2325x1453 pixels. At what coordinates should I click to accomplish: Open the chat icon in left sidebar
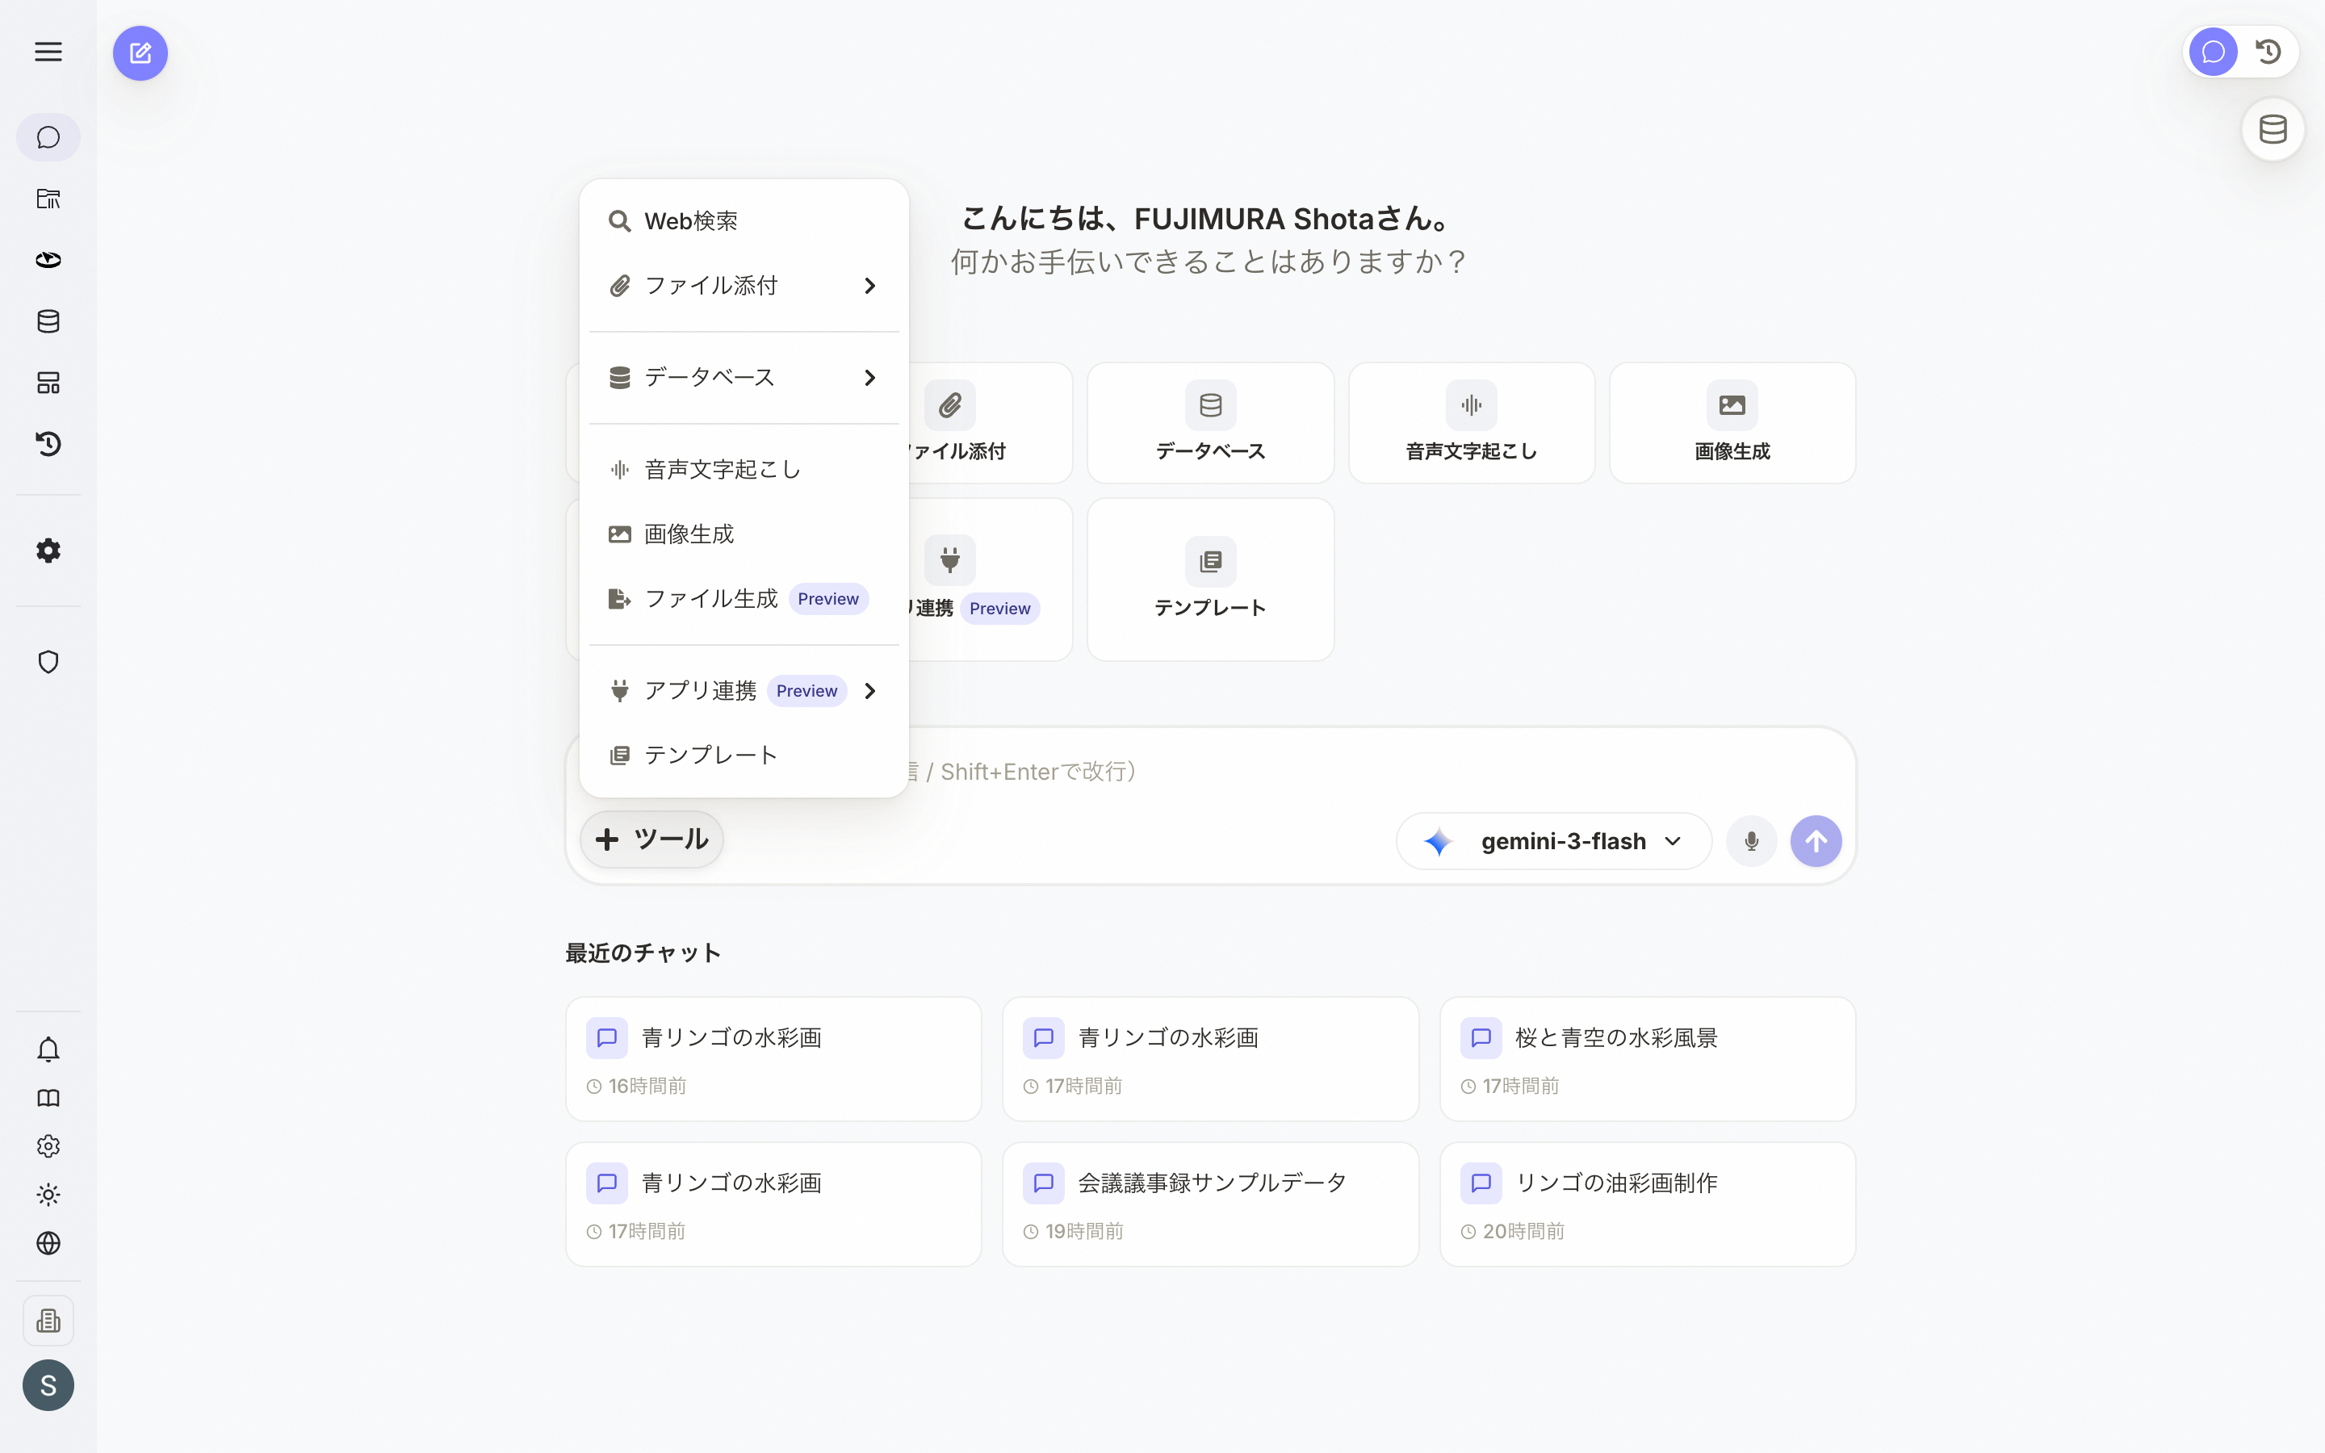(48, 137)
